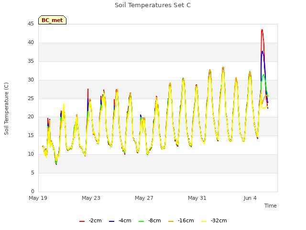The width and height of the screenshot is (306, 230).
Task: Click the May 19 x-axis label
Action: coord(38,198)
